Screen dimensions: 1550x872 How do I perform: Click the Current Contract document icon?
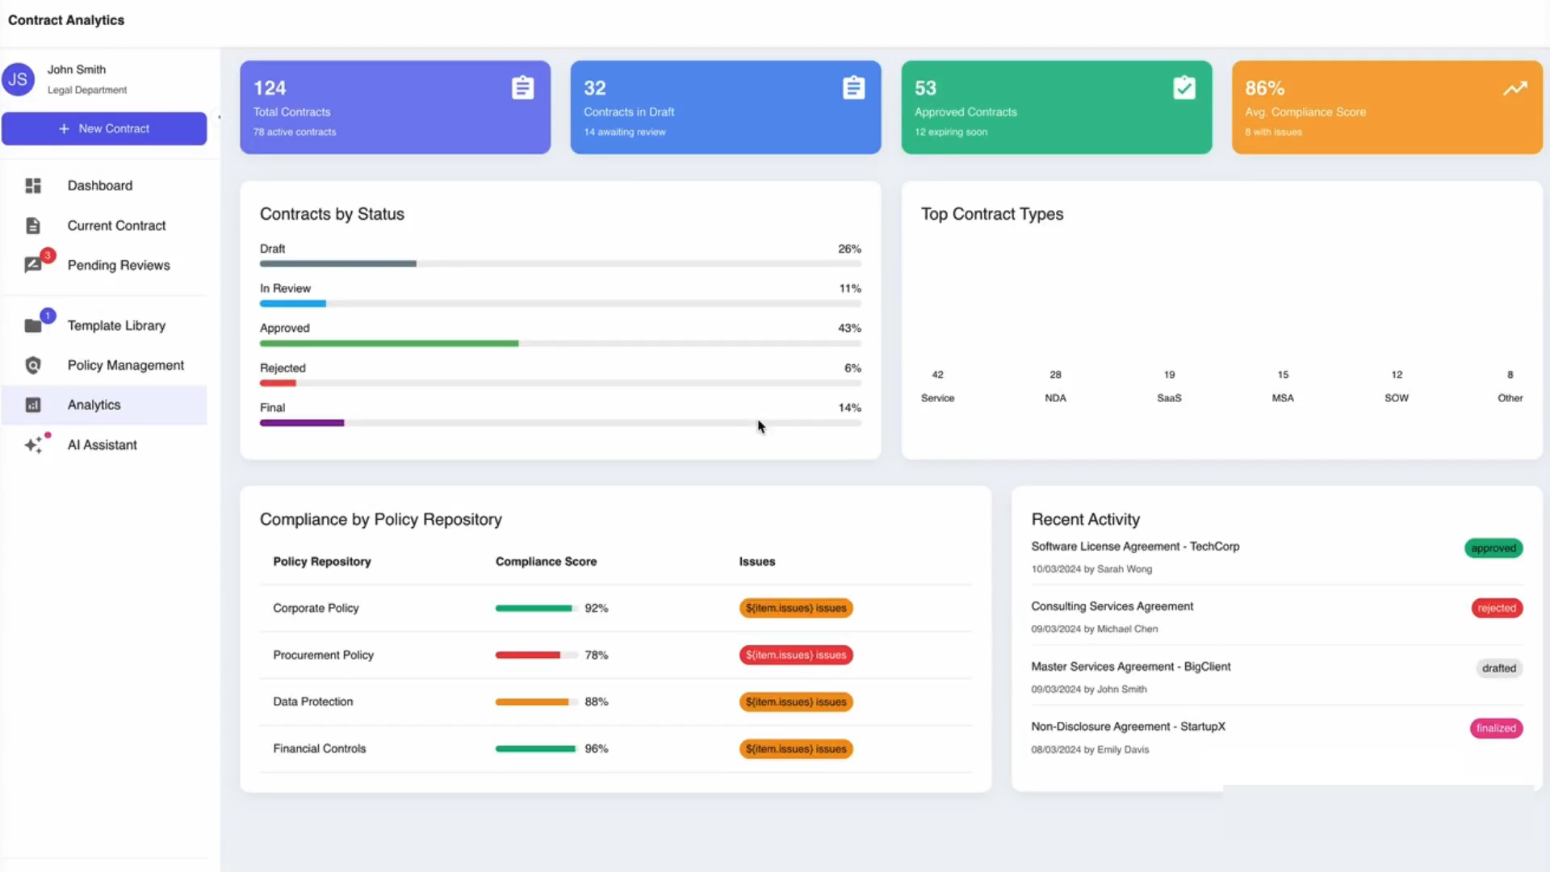(x=33, y=226)
